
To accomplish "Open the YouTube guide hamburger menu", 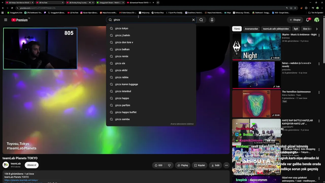I will 6,20.
